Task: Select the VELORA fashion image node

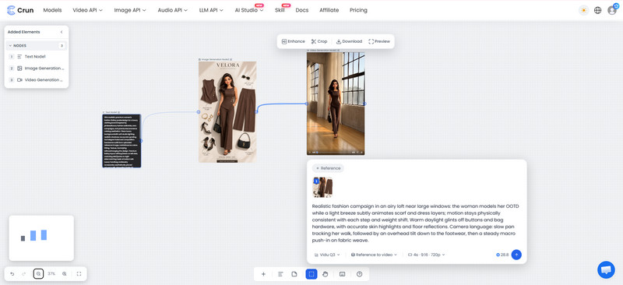Action: [x=227, y=111]
